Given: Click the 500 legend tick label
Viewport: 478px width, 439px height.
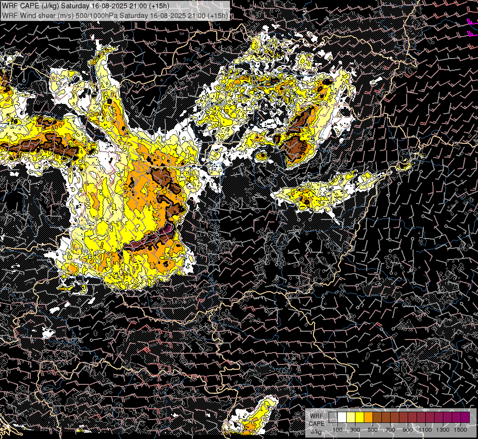Looking at the screenshot, I should click(373, 430).
